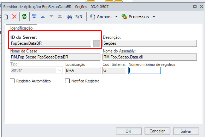The image size is (205, 137).
Task: Click the Salvar button
Action: pyautogui.click(x=186, y=131)
